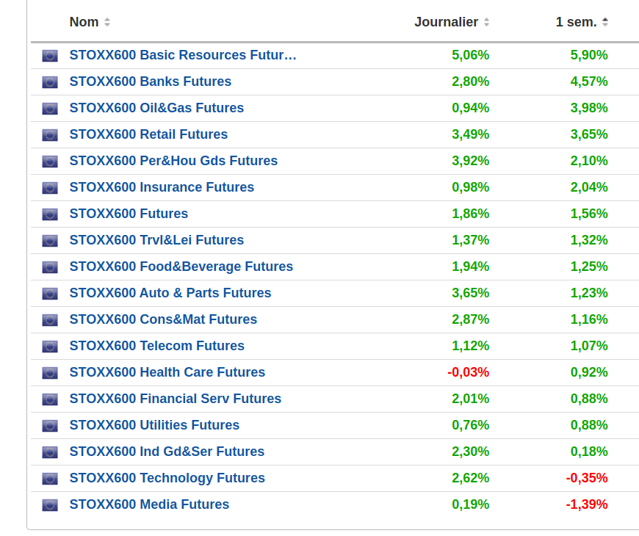Click the -0,03% daily value for Health Care

click(469, 372)
